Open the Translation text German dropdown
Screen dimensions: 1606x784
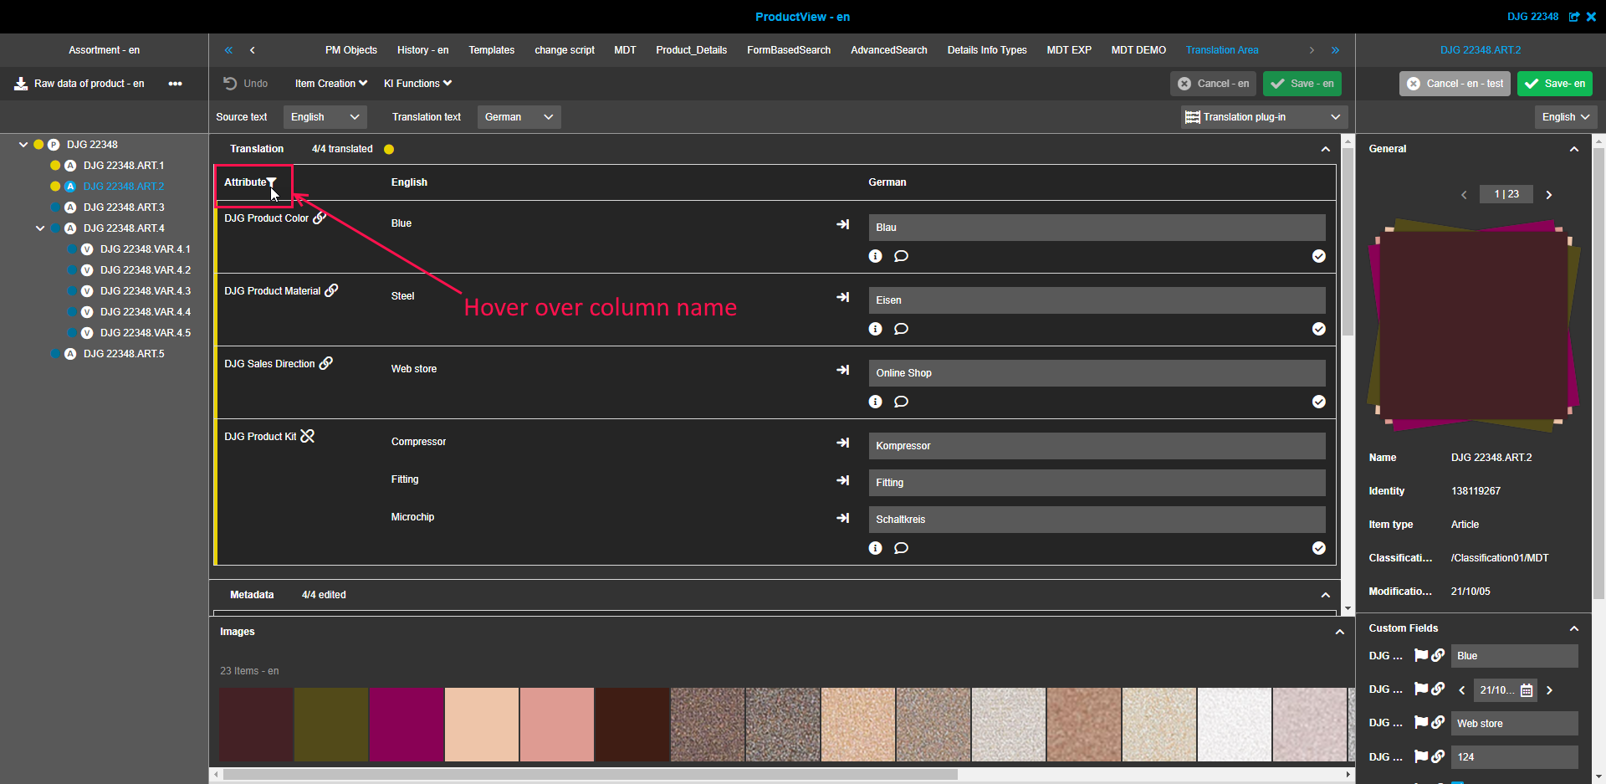pyautogui.click(x=519, y=117)
